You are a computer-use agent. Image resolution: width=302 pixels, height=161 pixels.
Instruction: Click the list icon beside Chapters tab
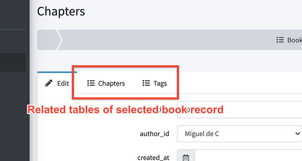click(91, 84)
